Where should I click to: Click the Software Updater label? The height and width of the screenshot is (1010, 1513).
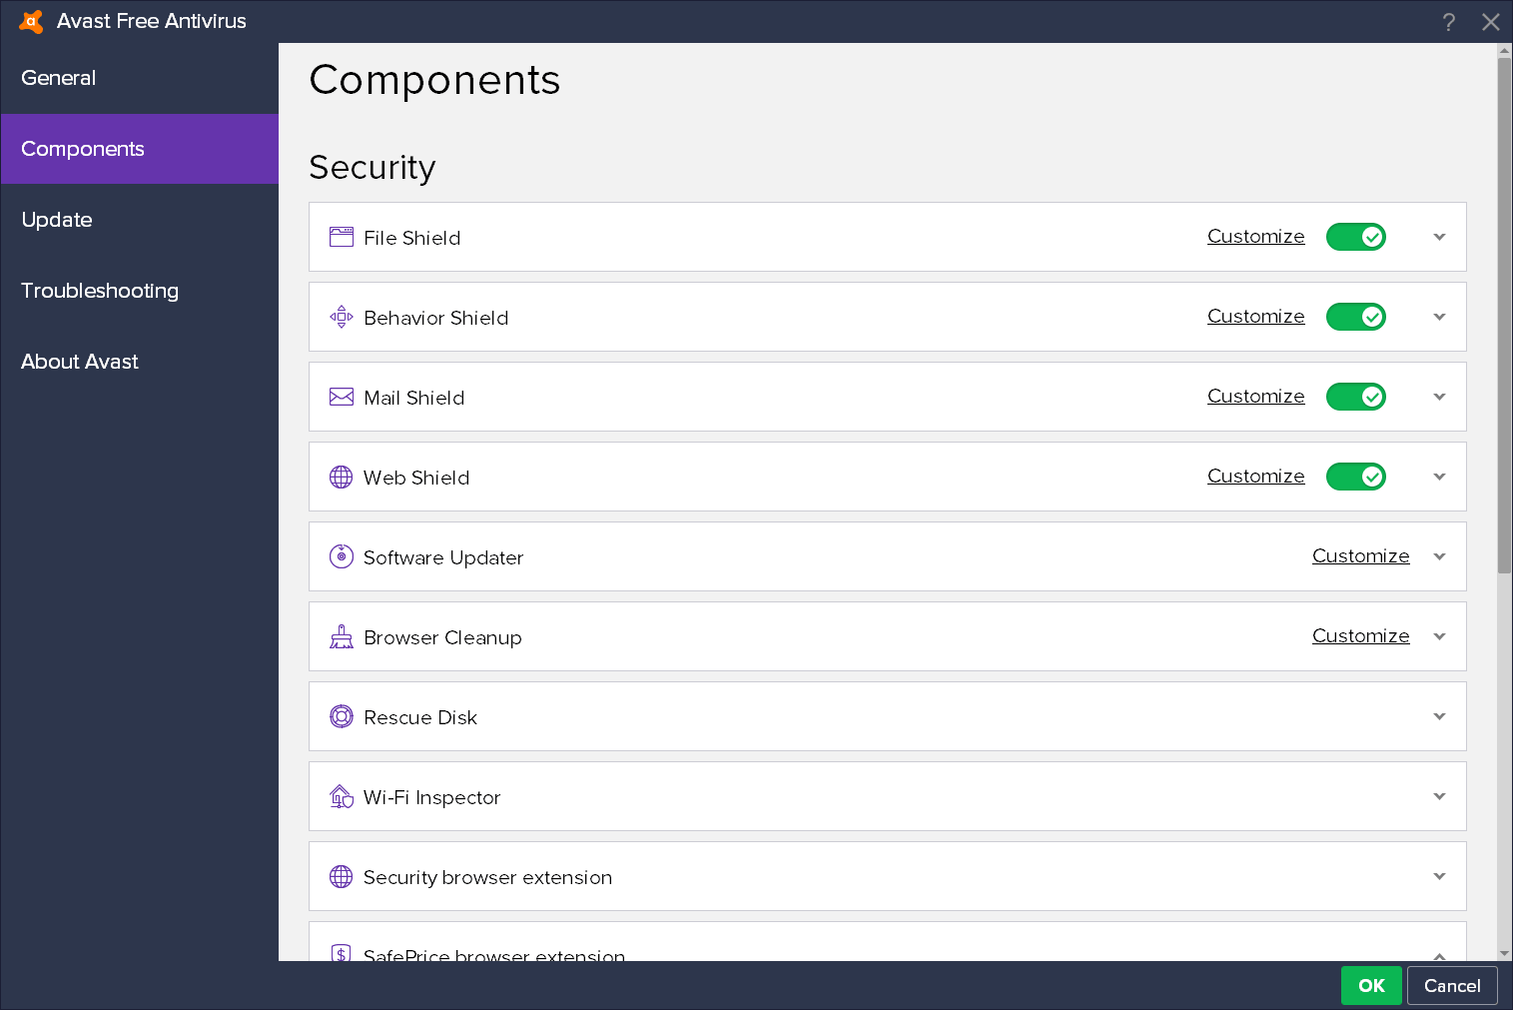(443, 557)
